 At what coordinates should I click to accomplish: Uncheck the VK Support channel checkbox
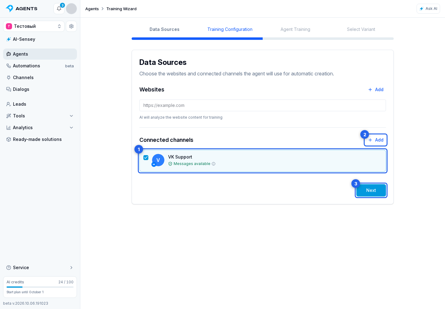[146, 158]
